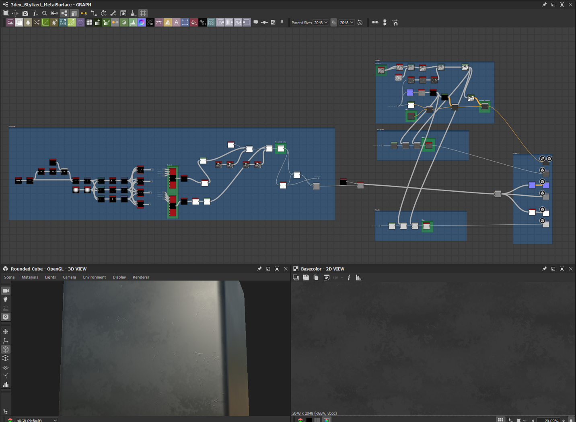
Task: Add a Uniform Color node (paint bucket)
Action: click(194, 23)
